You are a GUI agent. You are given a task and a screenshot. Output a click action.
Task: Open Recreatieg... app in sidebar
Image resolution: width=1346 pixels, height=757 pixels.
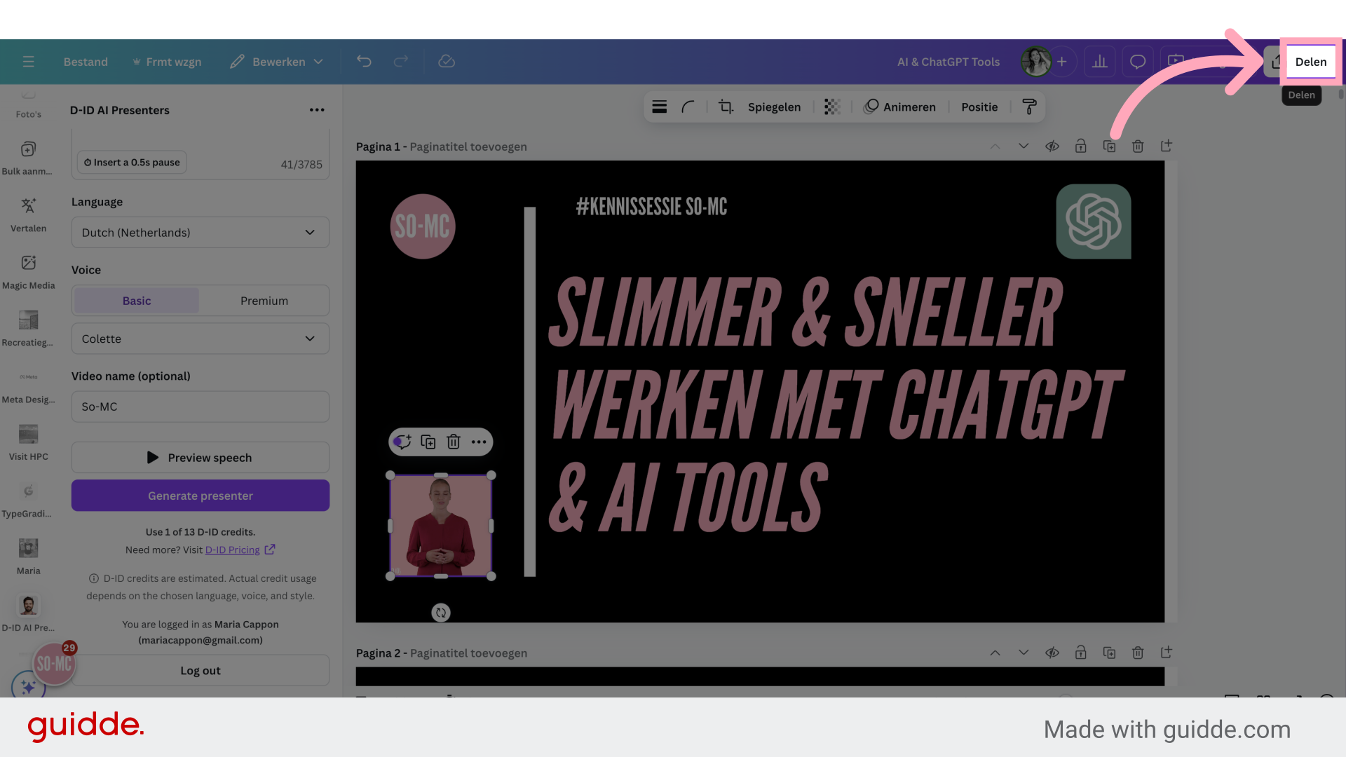coord(28,329)
